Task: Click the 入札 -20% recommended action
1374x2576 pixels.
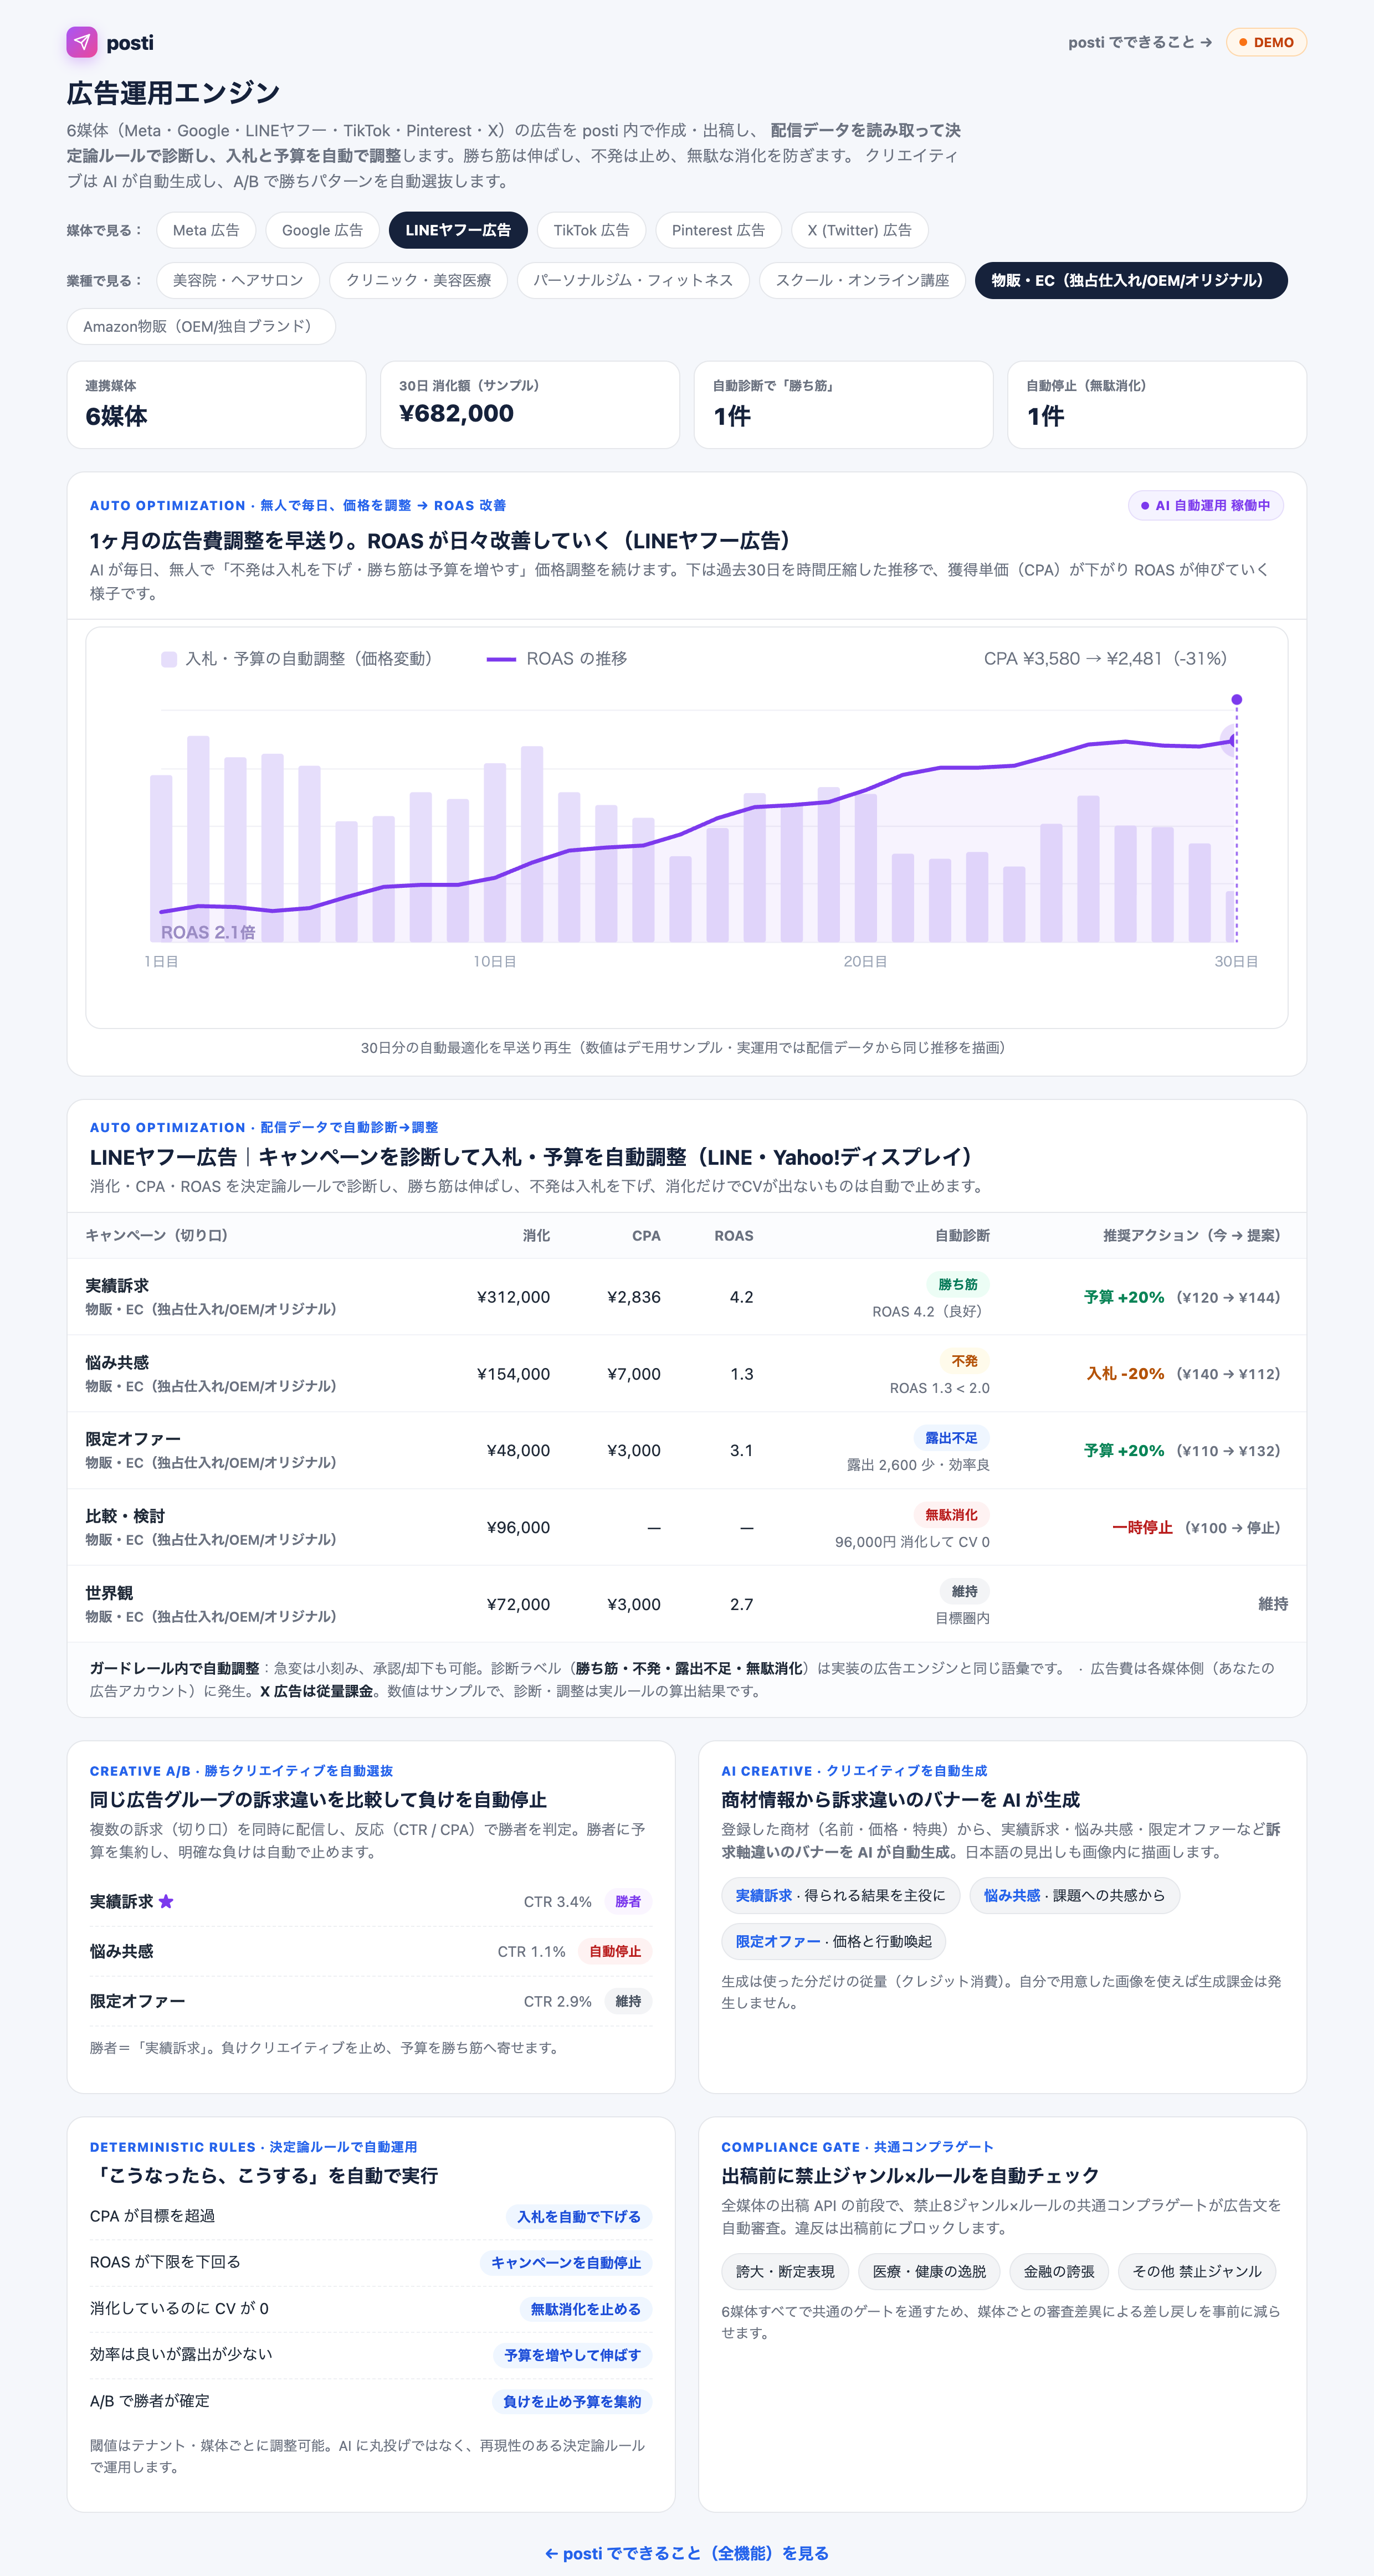Action: [x=1125, y=1374]
